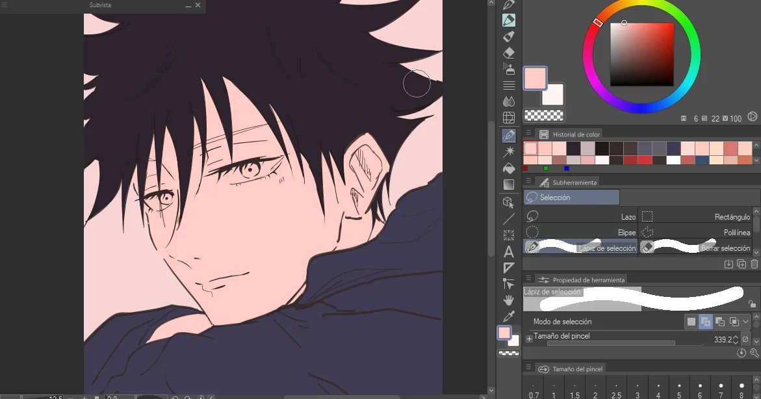Select the teal-highlighted drawing tool icon
The image size is (761, 399).
[x=509, y=20]
